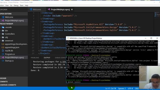The image size is (160, 90).
Task: Switch to the Debug Console panel tab
Action: [x=60, y=58]
